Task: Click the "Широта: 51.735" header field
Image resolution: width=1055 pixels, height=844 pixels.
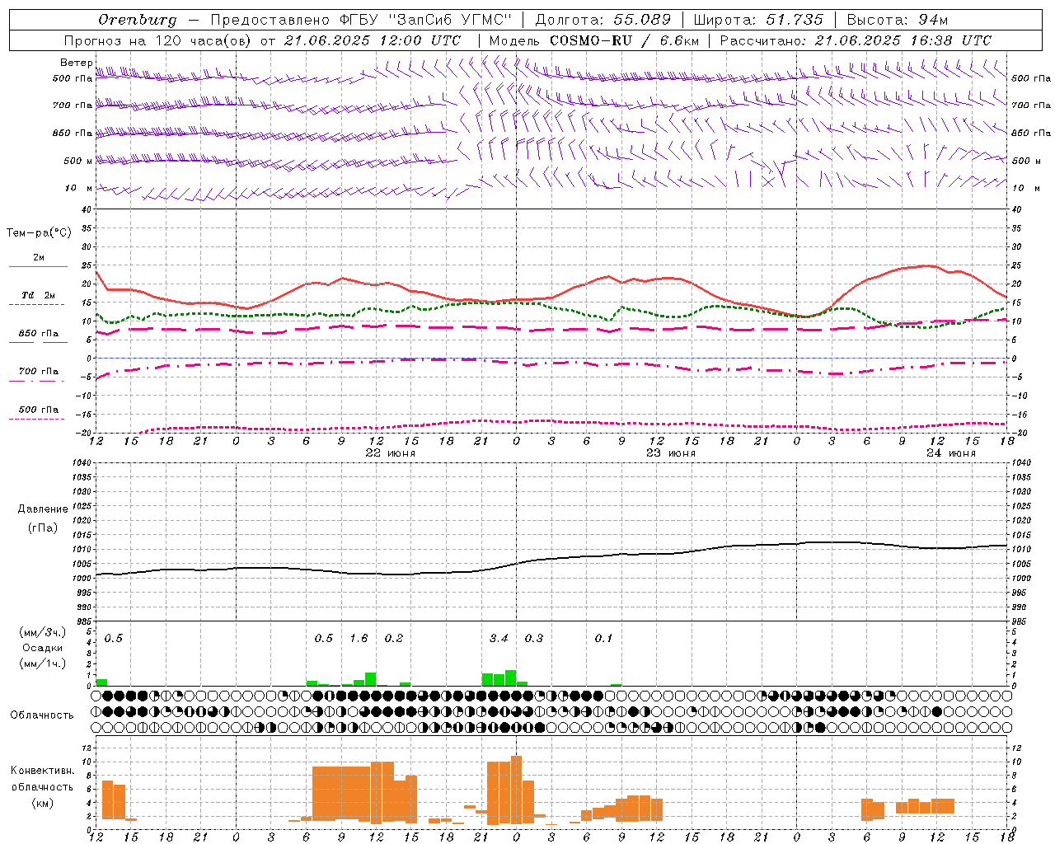Action: click(758, 20)
